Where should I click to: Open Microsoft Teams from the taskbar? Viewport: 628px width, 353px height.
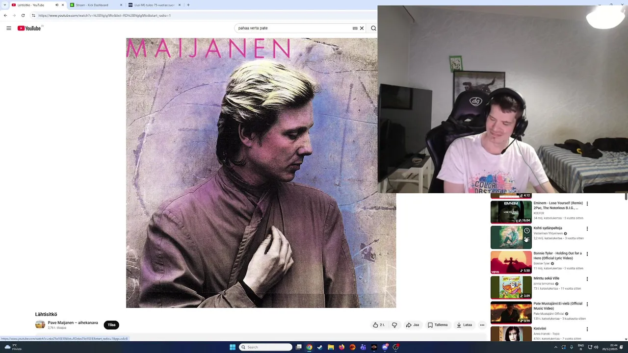pyautogui.click(x=363, y=347)
